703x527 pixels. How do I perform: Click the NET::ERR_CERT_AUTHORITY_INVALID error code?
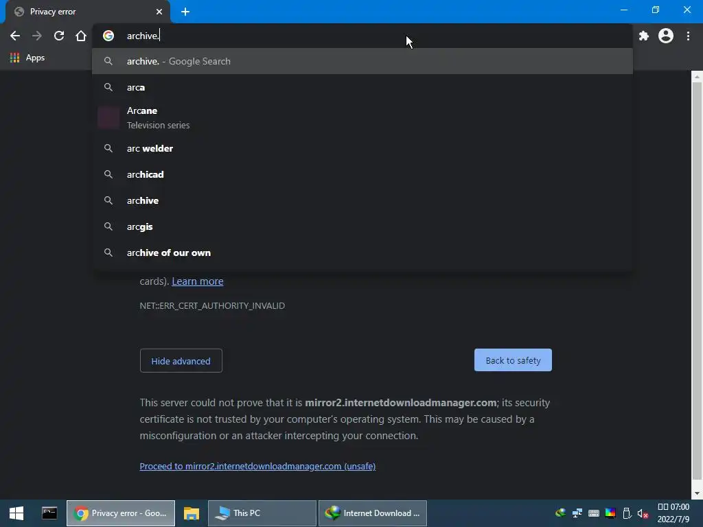pos(212,305)
